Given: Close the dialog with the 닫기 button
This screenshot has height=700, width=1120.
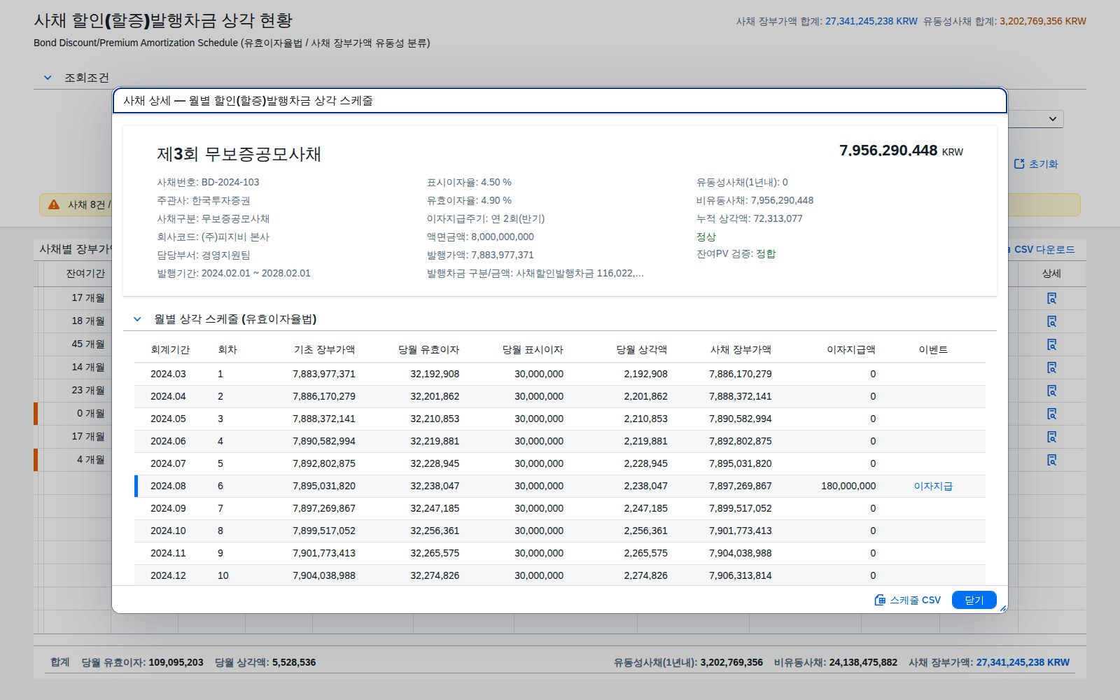Looking at the screenshot, I should (x=974, y=600).
